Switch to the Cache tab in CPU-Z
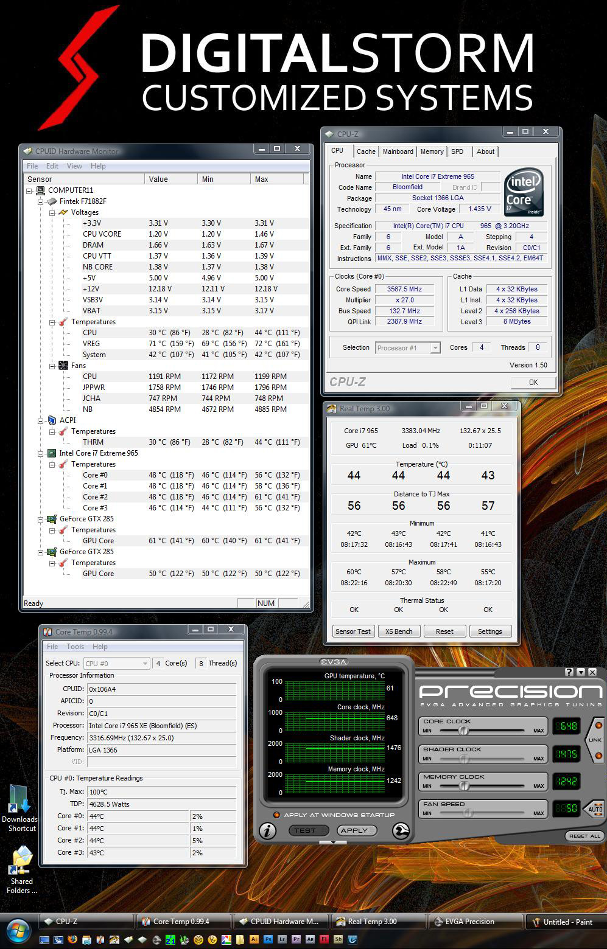Screen dimensions: 607x949 [x=366, y=151]
